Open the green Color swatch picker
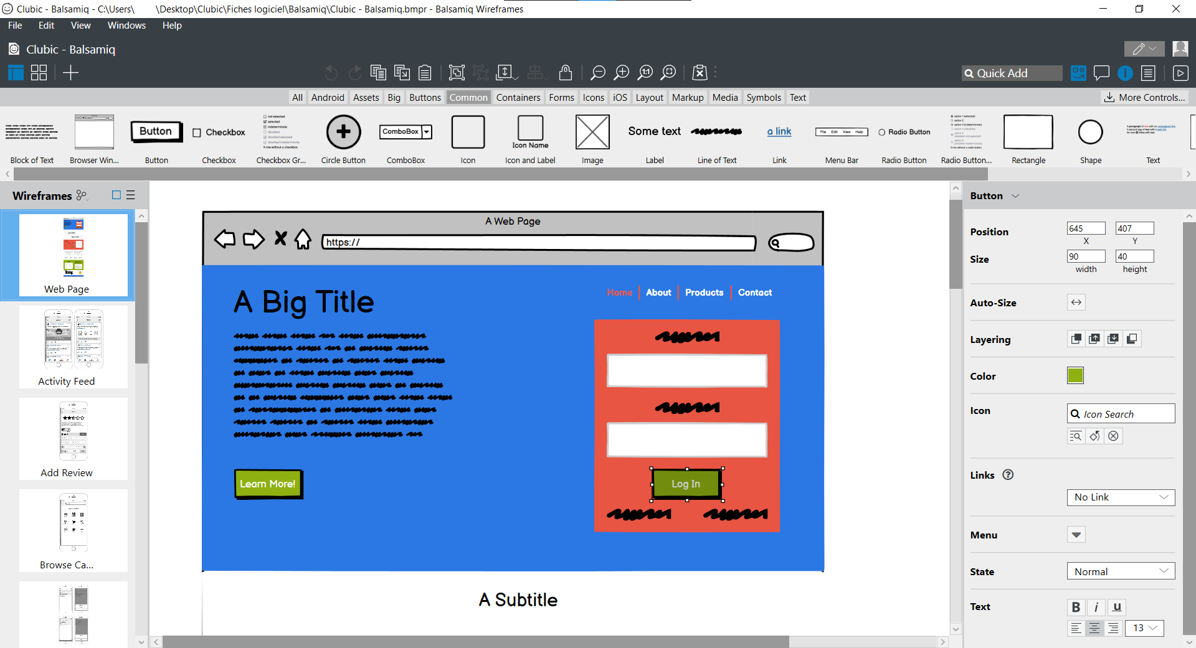Image resolution: width=1196 pixels, height=648 pixels. 1075,375
